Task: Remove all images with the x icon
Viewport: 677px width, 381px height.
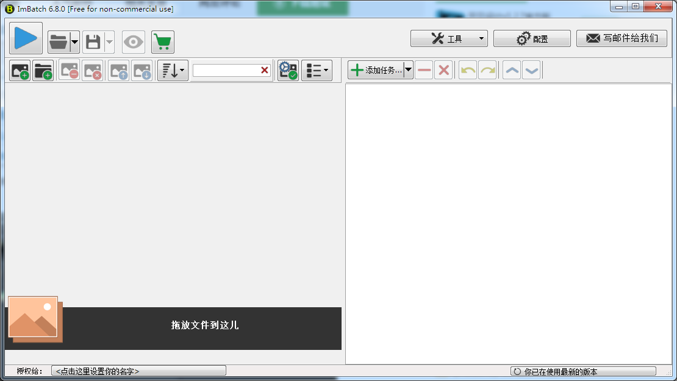Action: pos(92,71)
